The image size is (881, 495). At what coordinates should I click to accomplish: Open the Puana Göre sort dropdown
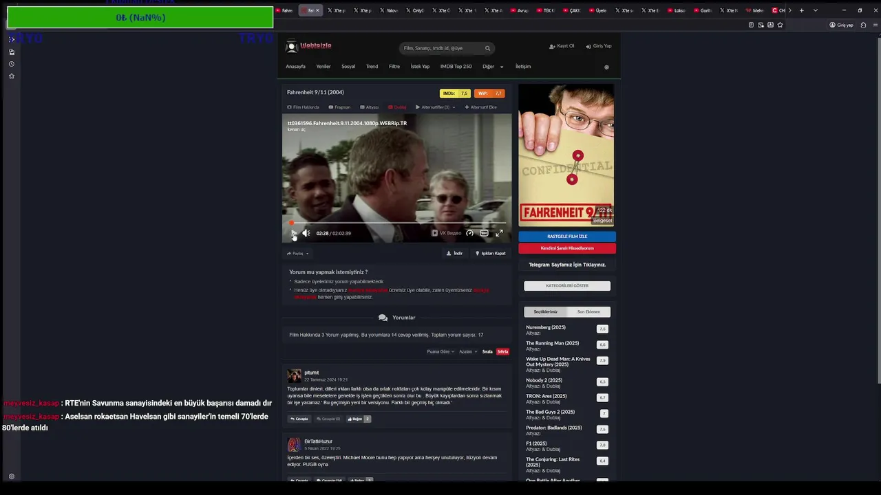pos(440,351)
